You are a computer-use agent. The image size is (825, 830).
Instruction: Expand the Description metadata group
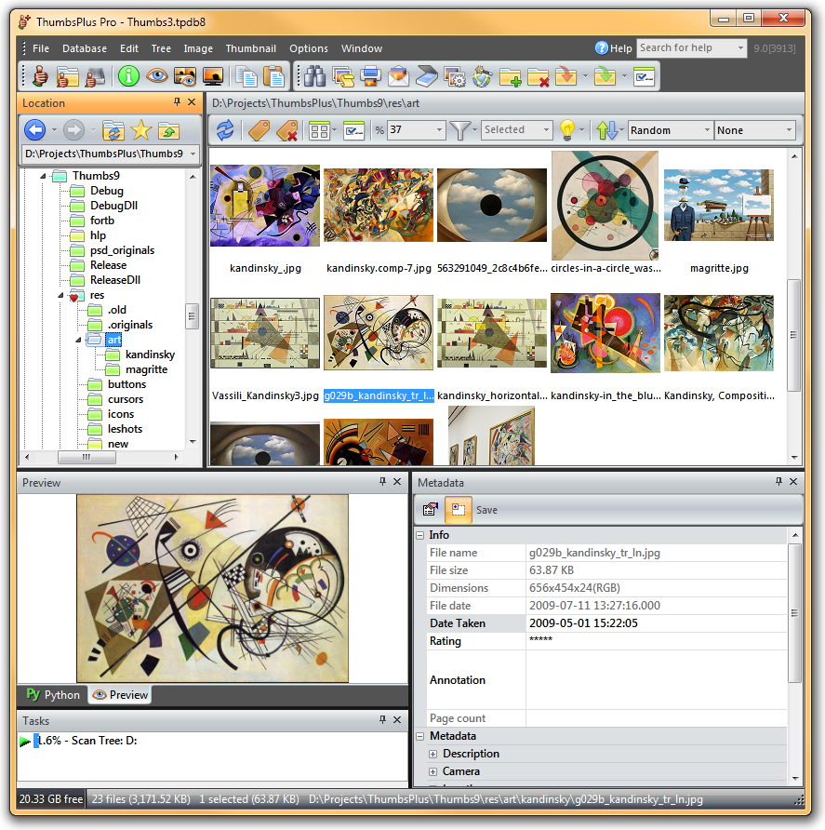click(x=432, y=754)
